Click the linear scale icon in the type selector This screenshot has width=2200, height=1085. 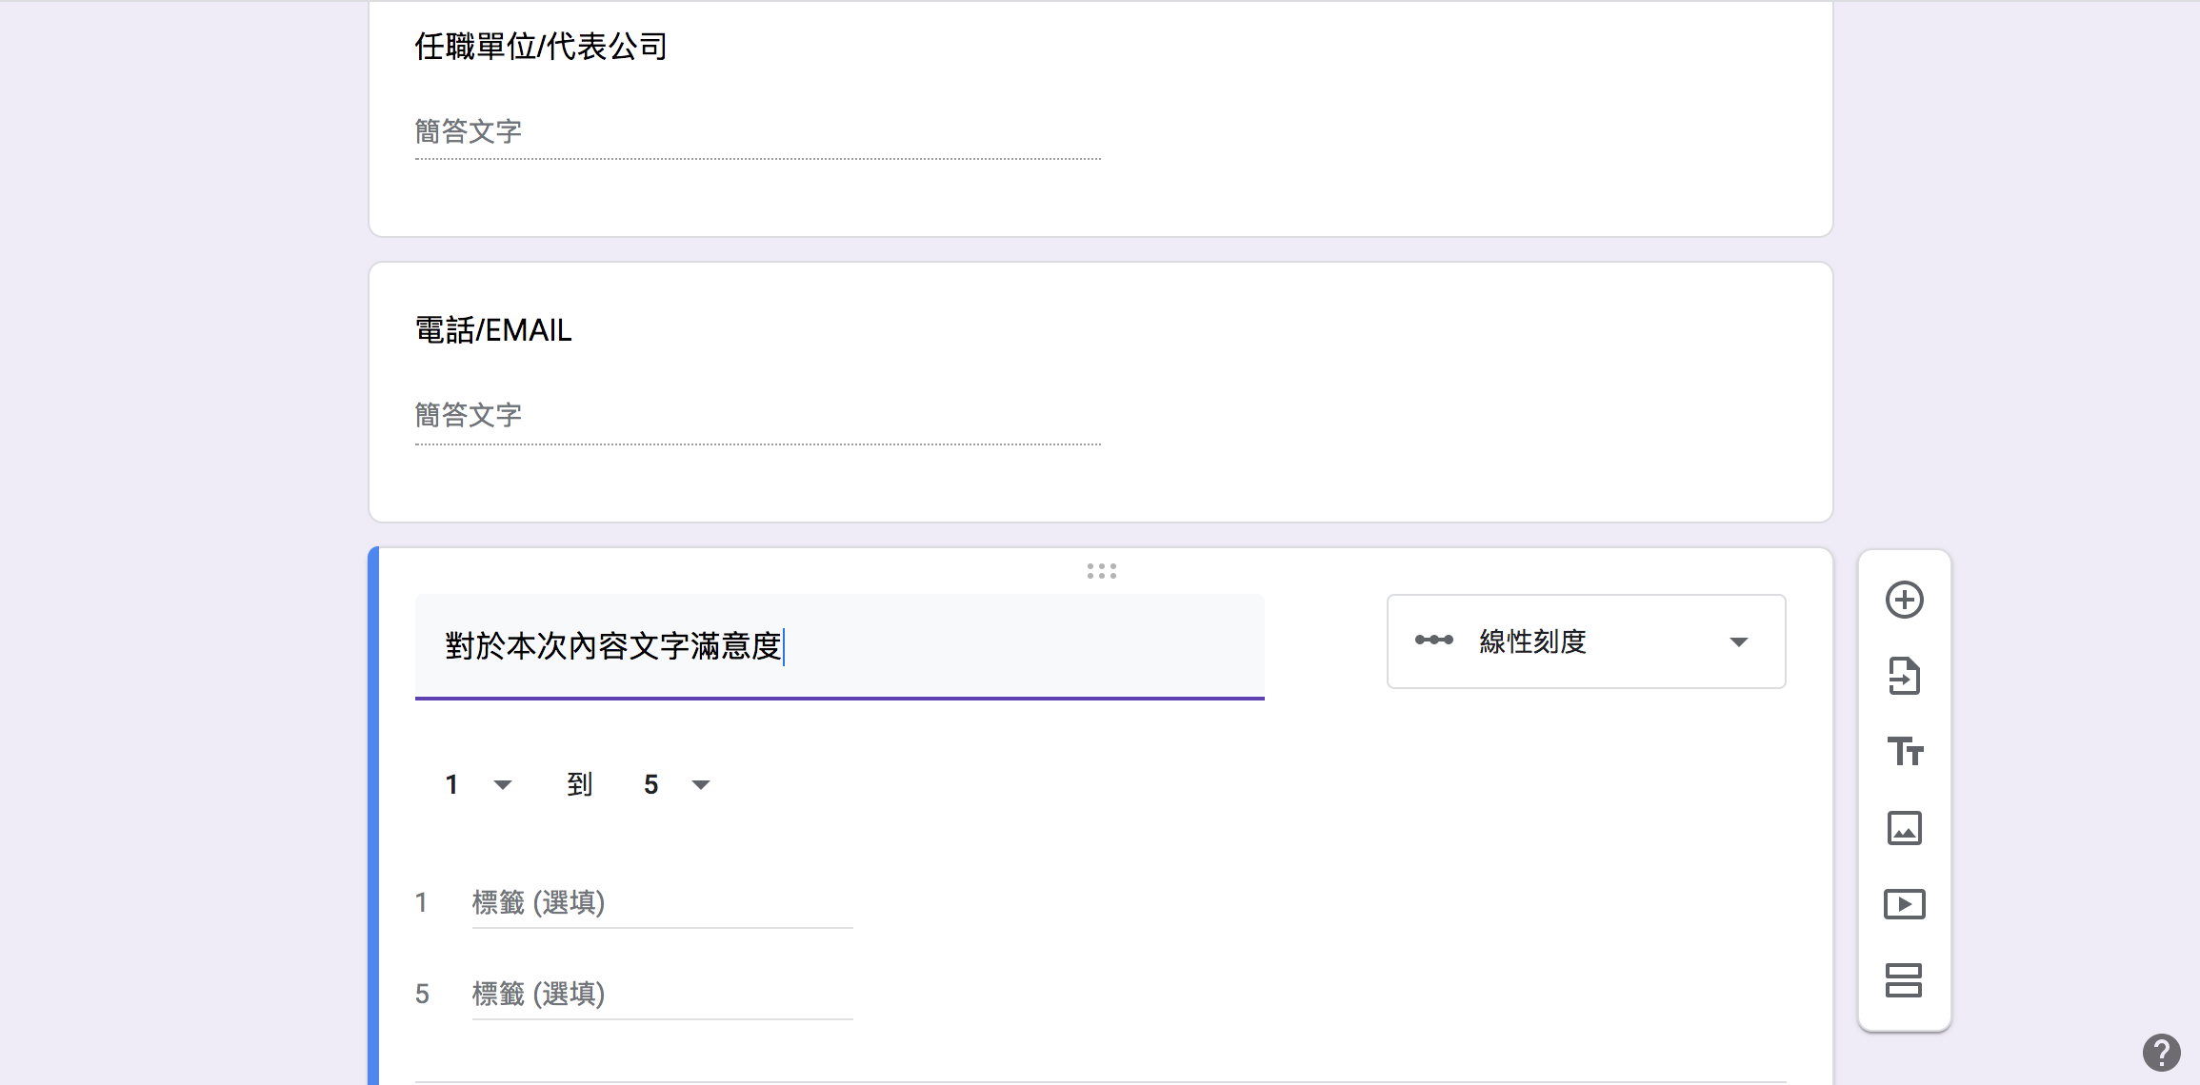1433,641
